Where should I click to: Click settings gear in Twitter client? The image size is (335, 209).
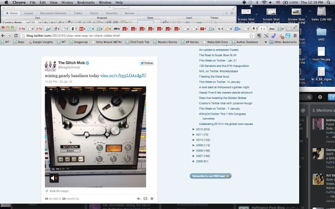(x=320, y=97)
